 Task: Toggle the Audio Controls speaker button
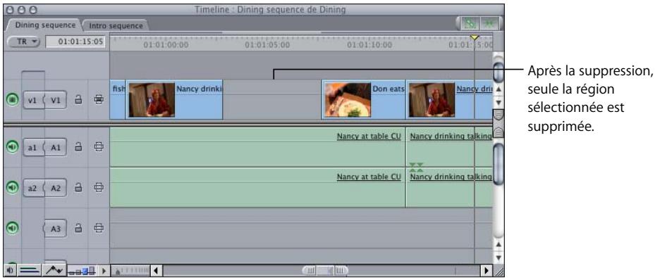click(x=11, y=270)
